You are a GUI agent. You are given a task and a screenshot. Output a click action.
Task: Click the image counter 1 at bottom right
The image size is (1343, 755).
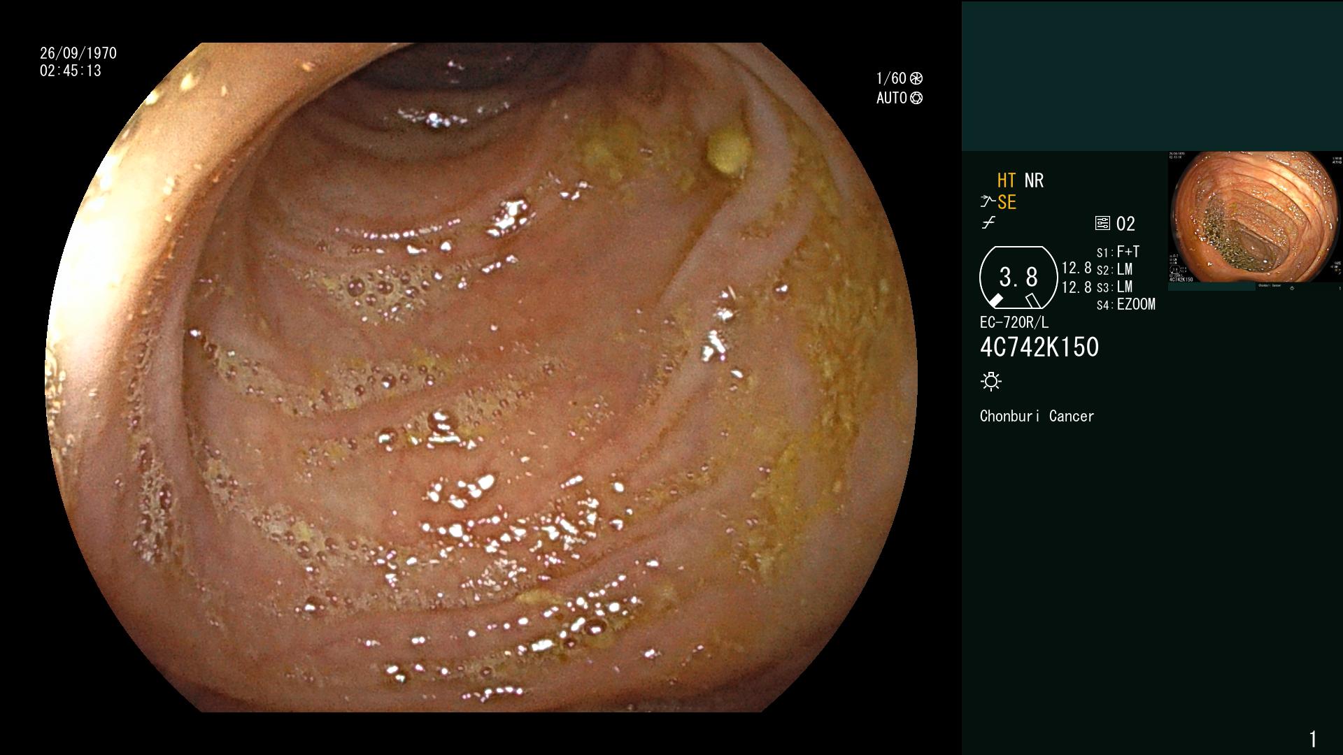coord(1313,738)
